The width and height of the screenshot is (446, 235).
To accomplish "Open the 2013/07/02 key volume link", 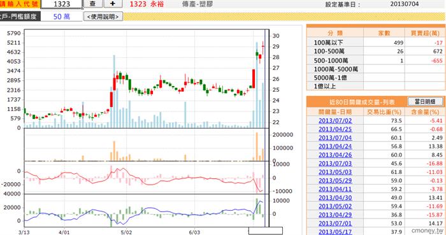I will [335, 120].
